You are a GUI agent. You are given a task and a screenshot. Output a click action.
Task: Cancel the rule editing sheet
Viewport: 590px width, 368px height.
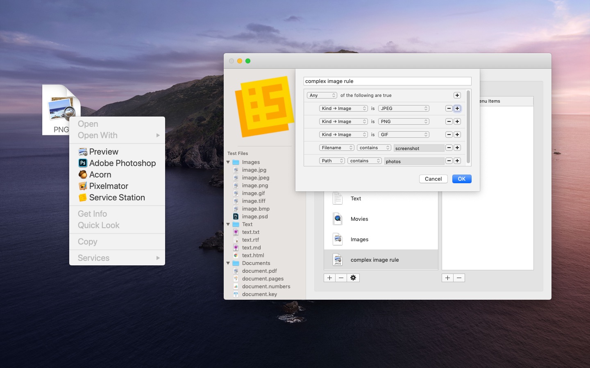[x=433, y=179]
